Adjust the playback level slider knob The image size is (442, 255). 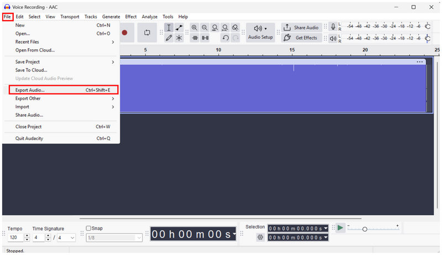coord(428,38)
